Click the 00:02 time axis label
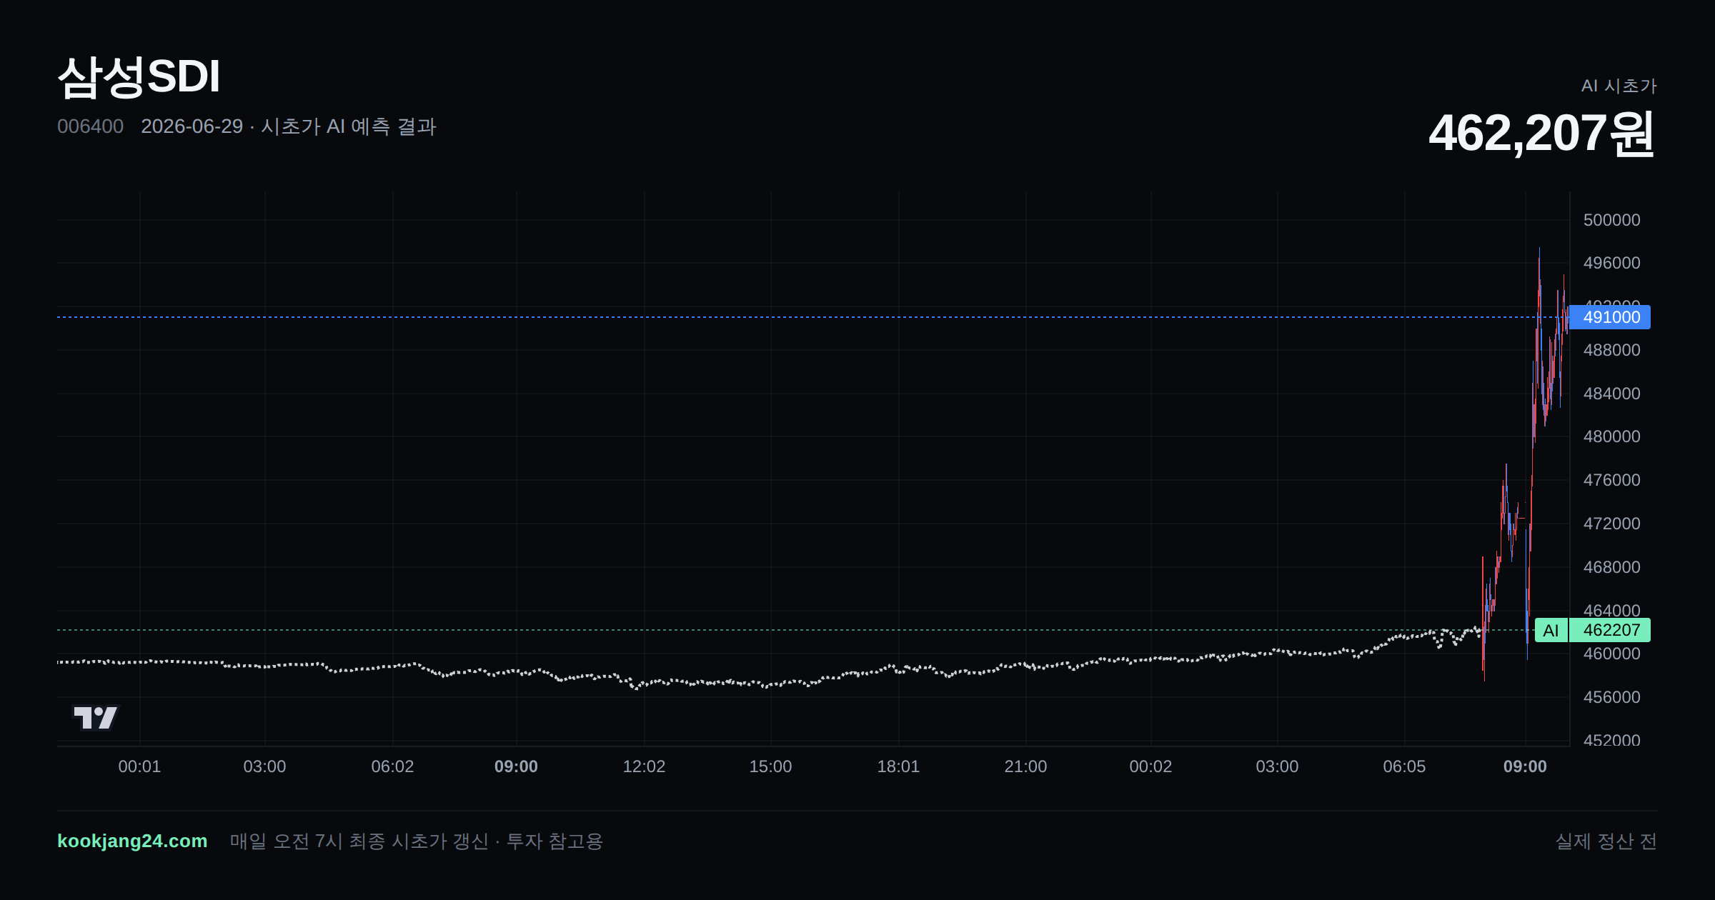 point(1150,766)
